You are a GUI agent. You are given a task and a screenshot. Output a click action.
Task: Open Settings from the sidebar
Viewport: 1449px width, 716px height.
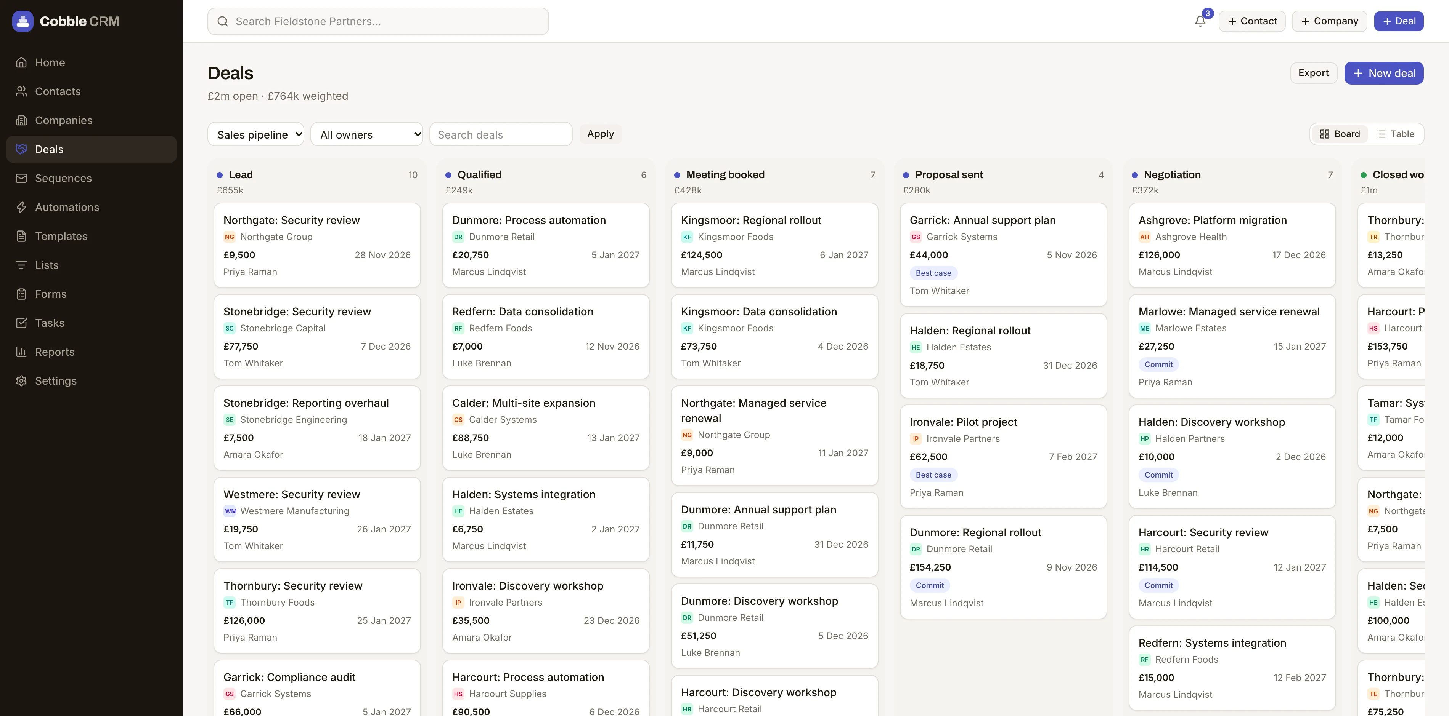[91, 381]
